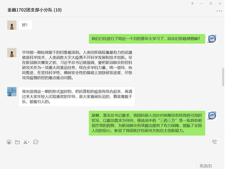This screenshot has height=169, width=225.
Task: Click the group title 金融1702团支部小分队
Action: point(30,10)
